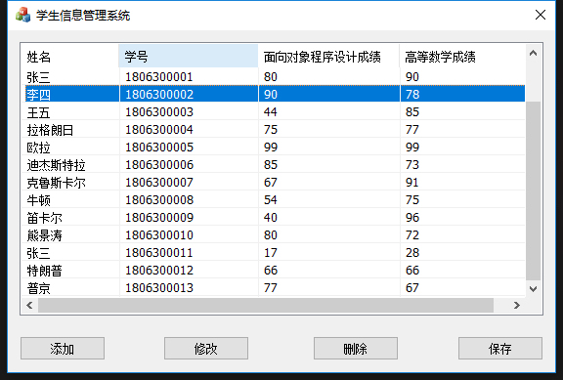Click student ID 1806300003
Image resolution: width=563 pixels, height=380 pixels.
159,112
